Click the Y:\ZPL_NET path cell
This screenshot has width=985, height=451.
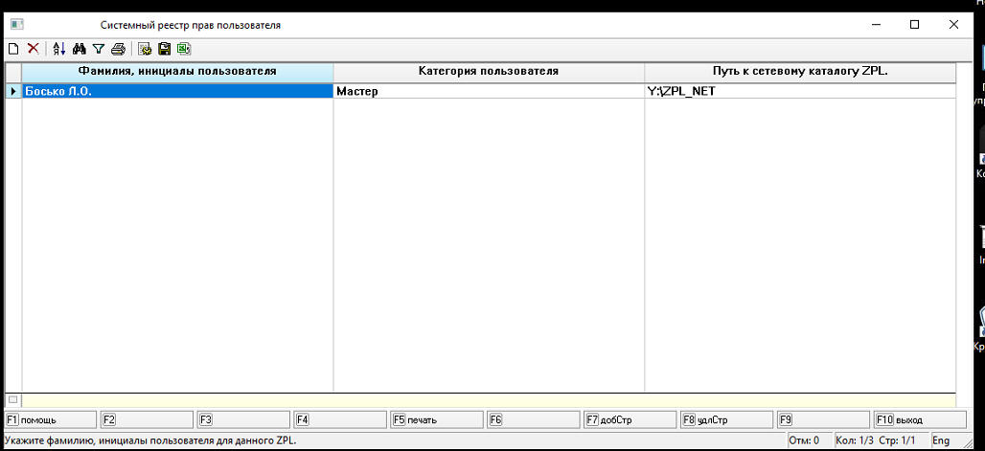(x=800, y=92)
